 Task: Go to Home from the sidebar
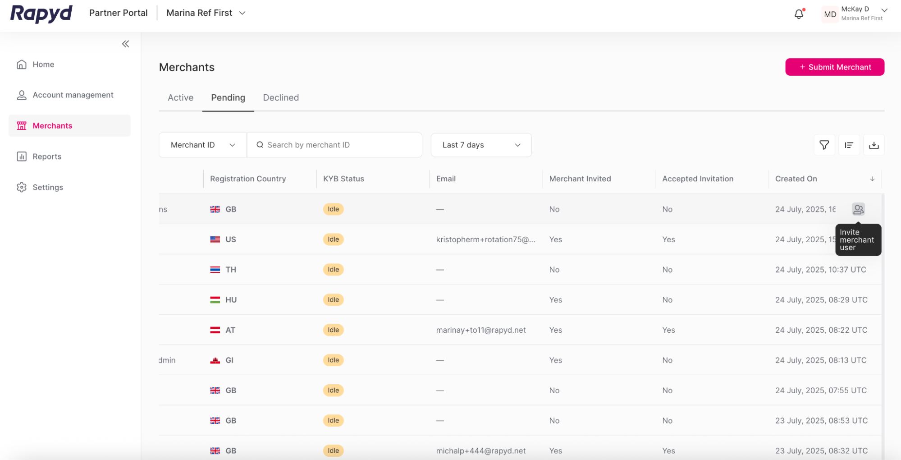pos(42,64)
